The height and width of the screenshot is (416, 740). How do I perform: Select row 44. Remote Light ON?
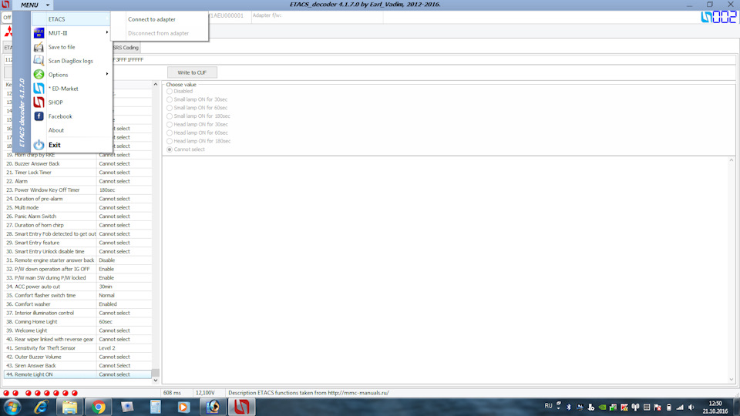click(x=78, y=374)
